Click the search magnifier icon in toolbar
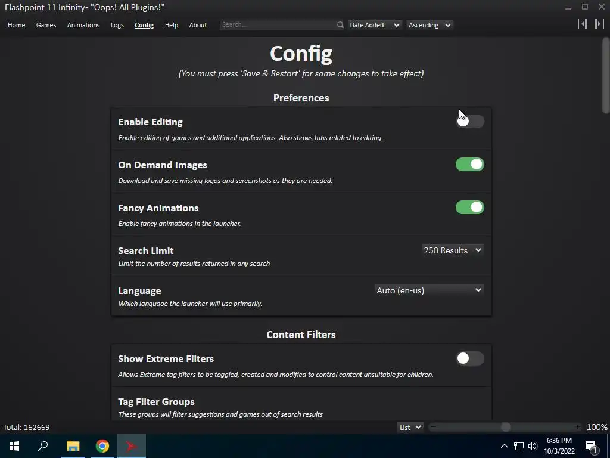The height and width of the screenshot is (458, 610). (340, 25)
